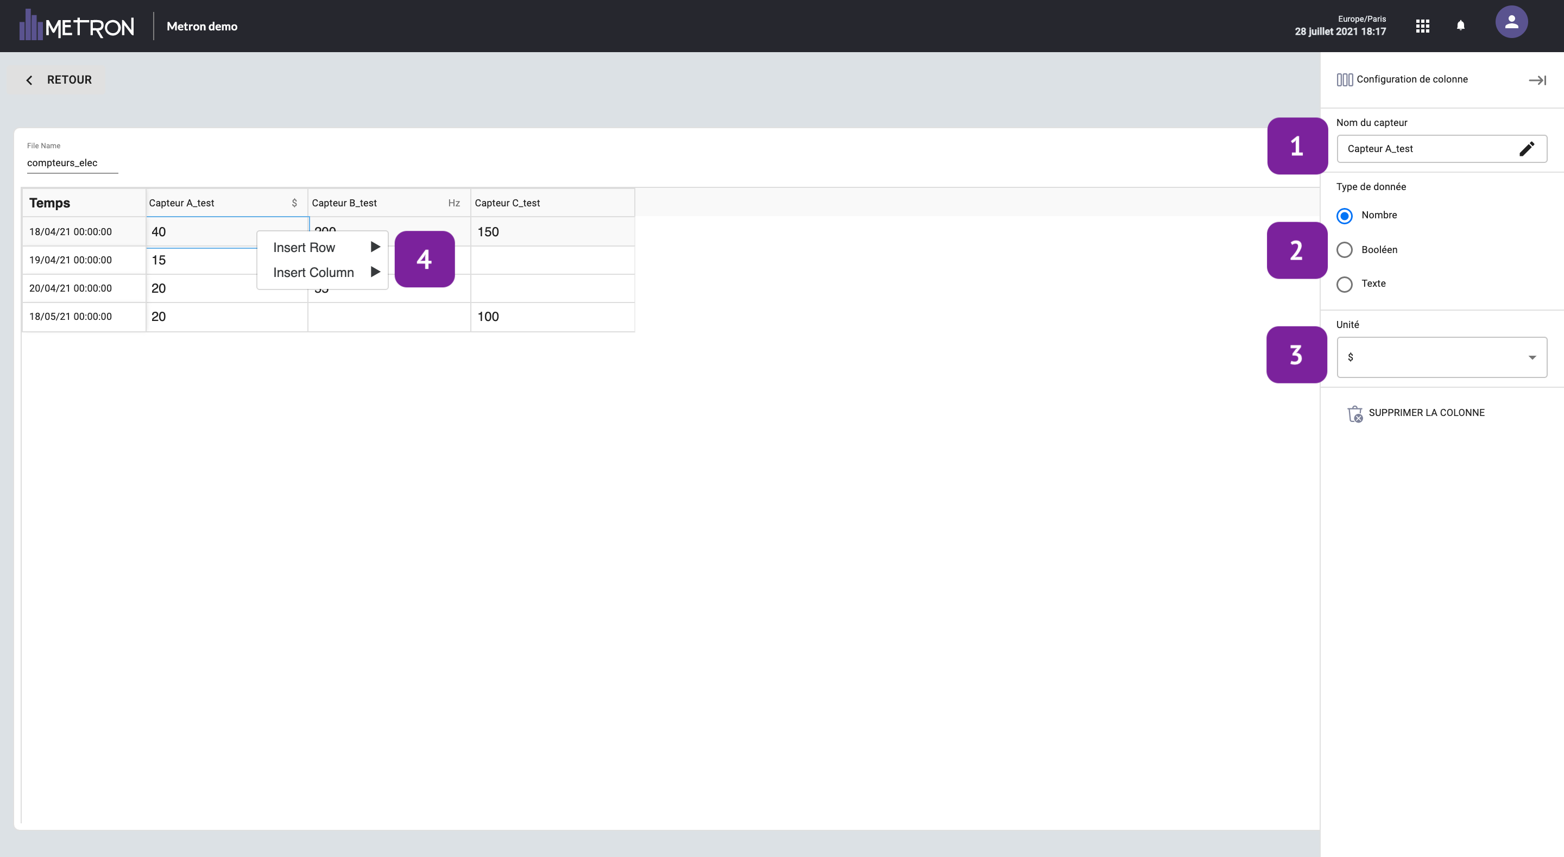Viewport: 1564px width, 857px height.
Task: Open the notifications bell
Action: [1461, 26]
